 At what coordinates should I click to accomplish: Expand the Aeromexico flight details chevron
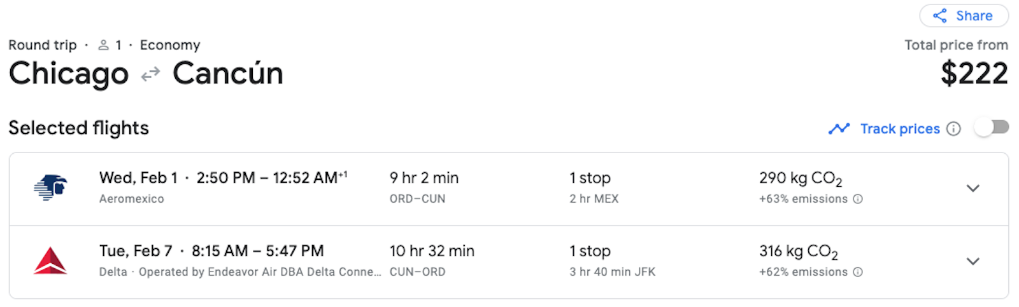(973, 188)
